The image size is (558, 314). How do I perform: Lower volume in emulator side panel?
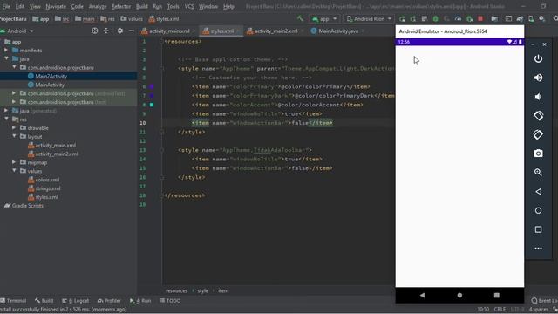pos(538,97)
